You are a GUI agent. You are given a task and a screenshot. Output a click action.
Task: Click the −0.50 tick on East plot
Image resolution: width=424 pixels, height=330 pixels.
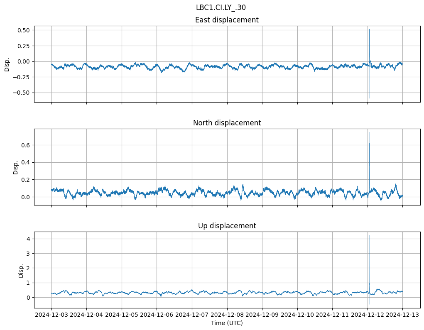coord(22,93)
